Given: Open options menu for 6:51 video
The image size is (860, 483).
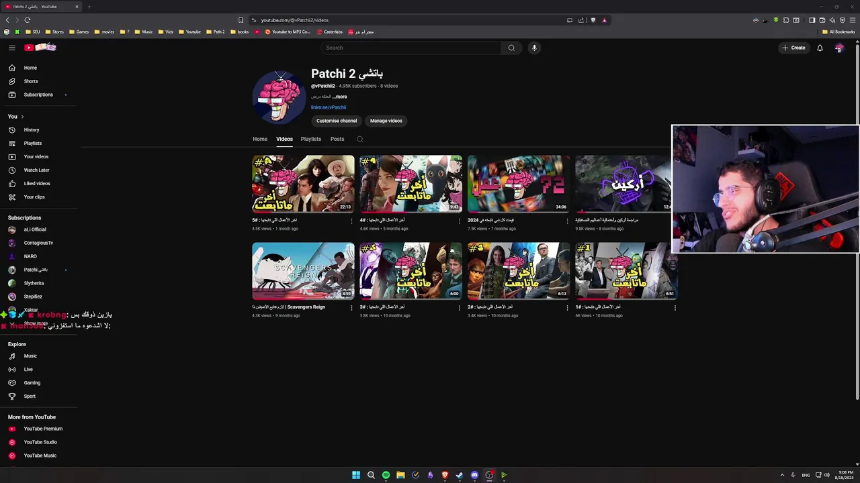Looking at the screenshot, I should (x=675, y=308).
